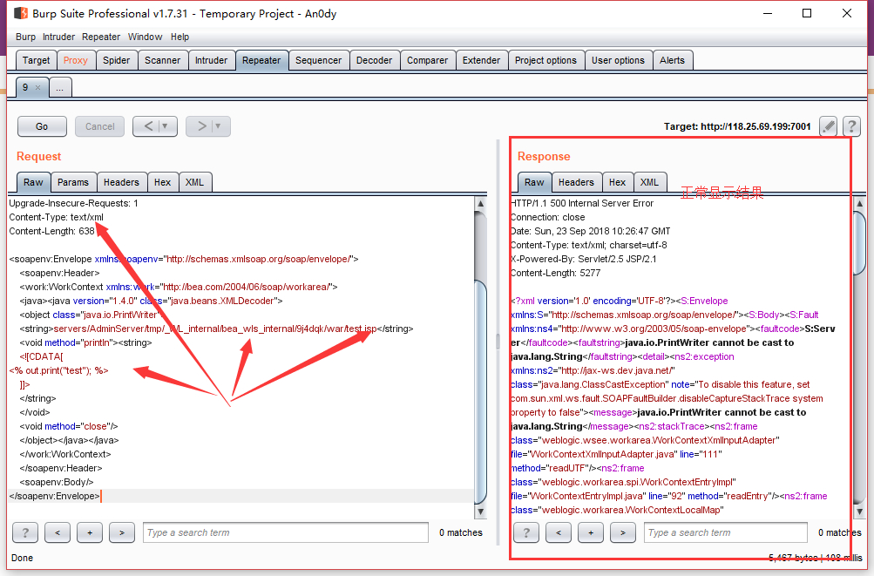Click request pane scroll up arrow
The image size is (874, 576).
tap(480, 204)
